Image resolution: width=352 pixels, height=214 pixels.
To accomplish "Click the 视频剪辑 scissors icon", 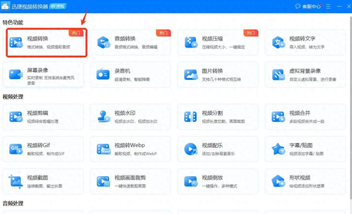I will pyautogui.click(x=16, y=116).
